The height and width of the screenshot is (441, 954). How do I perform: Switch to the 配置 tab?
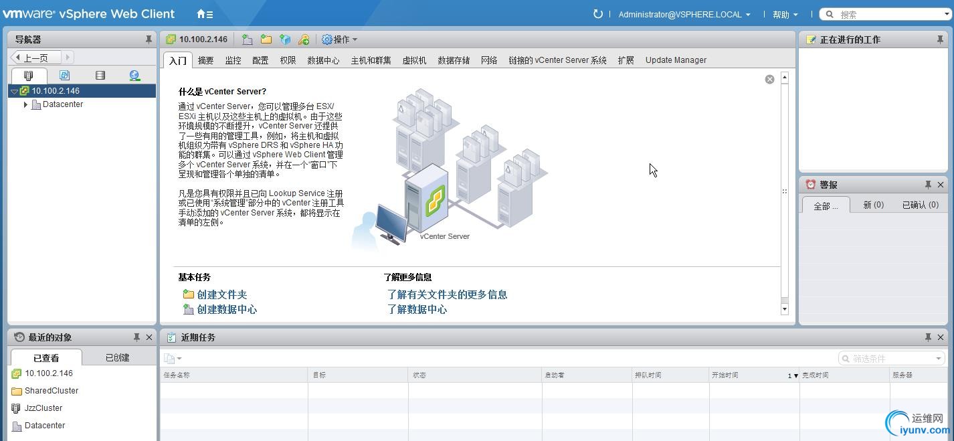click(260, 60)
